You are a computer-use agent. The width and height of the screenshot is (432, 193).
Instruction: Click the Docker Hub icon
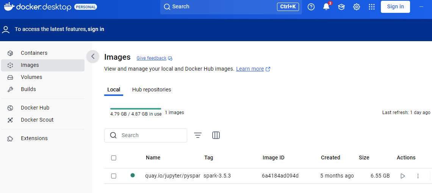[10, 108]
